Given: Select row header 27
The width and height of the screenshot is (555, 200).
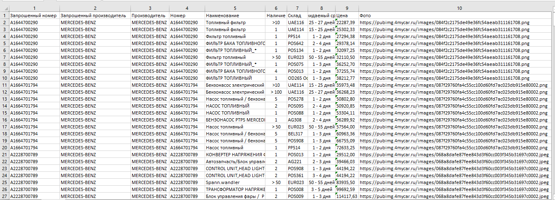Looking at the screenshot, I should (5, 196).
